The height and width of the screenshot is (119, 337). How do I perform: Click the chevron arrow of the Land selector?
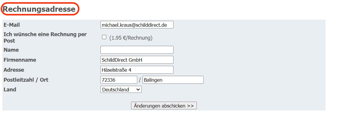click(x=138, y=90)
